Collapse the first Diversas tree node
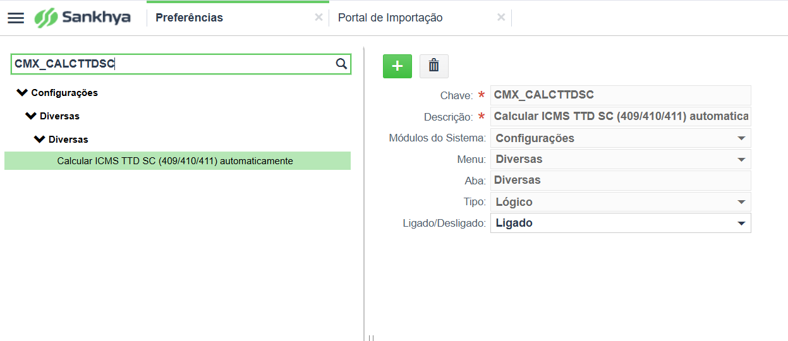 (x=31, y=116)
